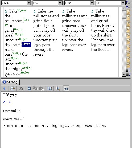Click LITV text 'grind meal;'
This screenshot has height=148, width=132.
[x=72, y=21]
